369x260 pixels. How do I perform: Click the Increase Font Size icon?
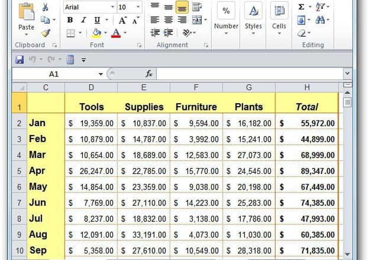coord(122,21)
